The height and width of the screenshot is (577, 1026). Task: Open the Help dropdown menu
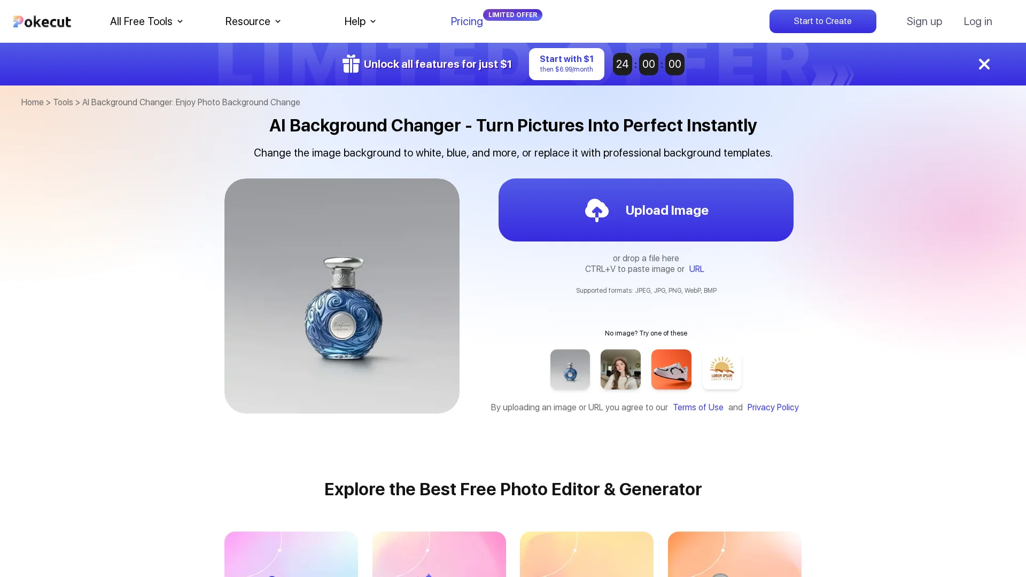360,21
